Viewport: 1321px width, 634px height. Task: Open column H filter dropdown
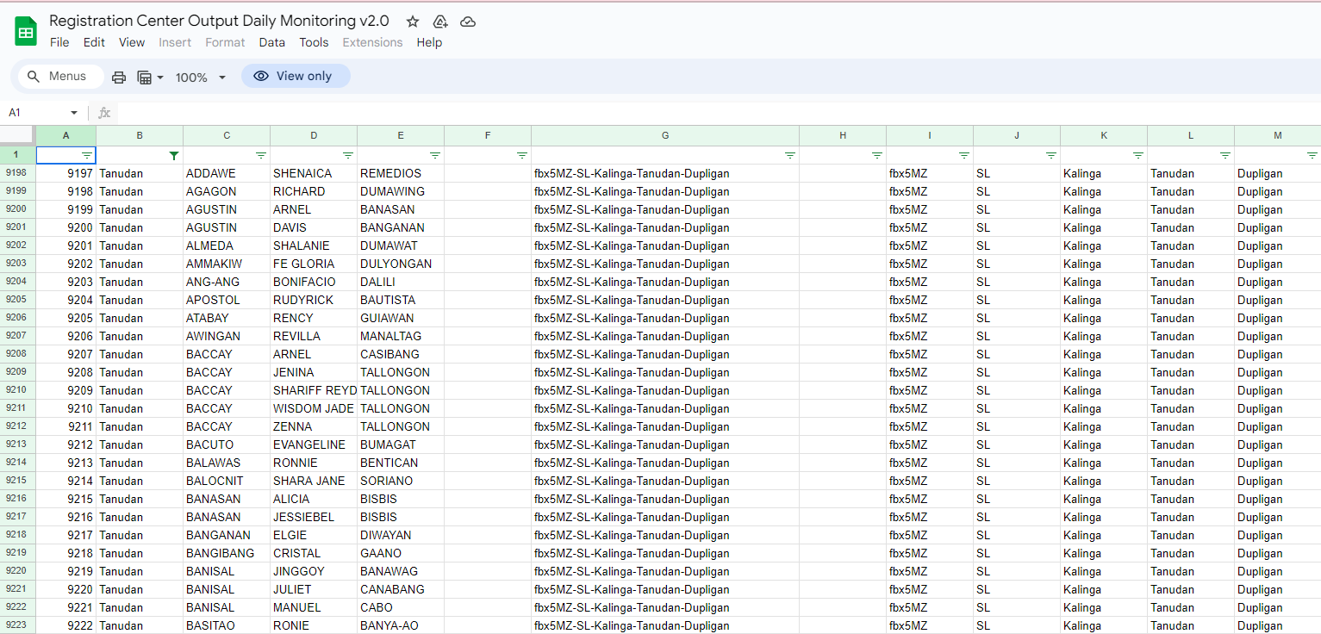tap(877, 156)
